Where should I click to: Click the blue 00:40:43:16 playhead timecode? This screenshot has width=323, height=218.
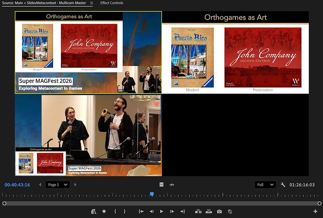[17, 185]
